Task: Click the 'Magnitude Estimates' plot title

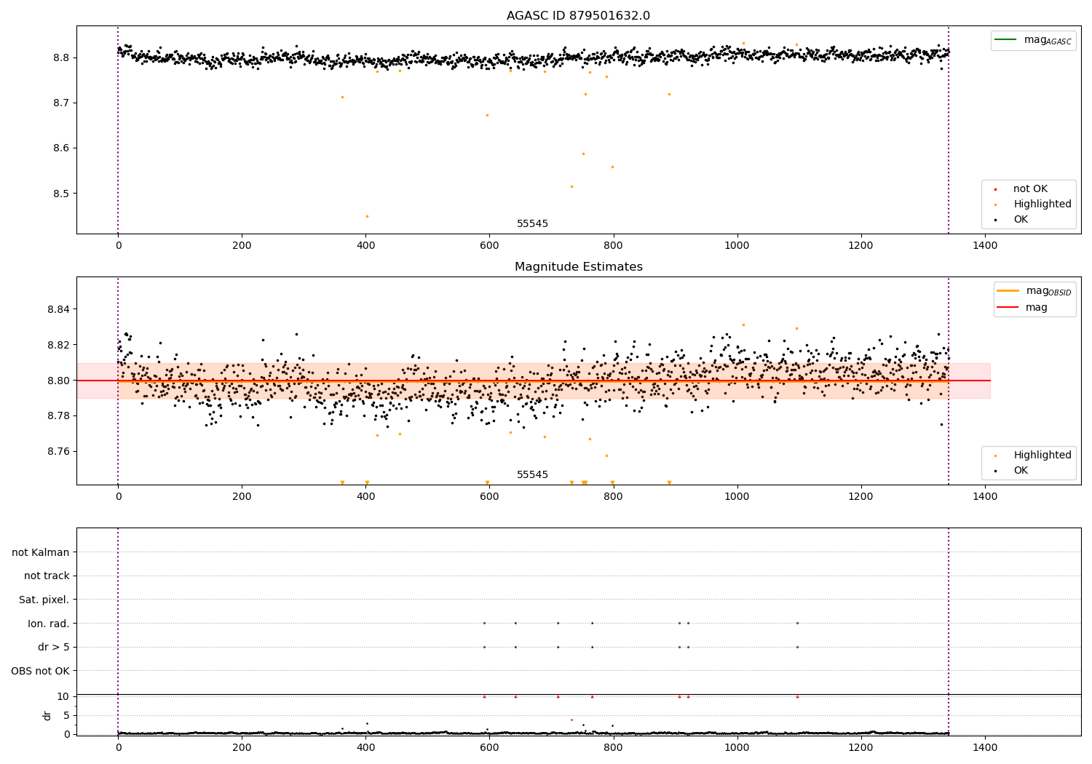Action: pyautogui.click(x=578, y=267)
